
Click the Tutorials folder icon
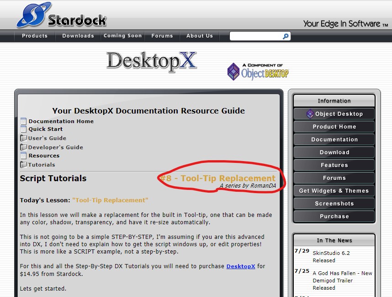[x=23, y=165]
